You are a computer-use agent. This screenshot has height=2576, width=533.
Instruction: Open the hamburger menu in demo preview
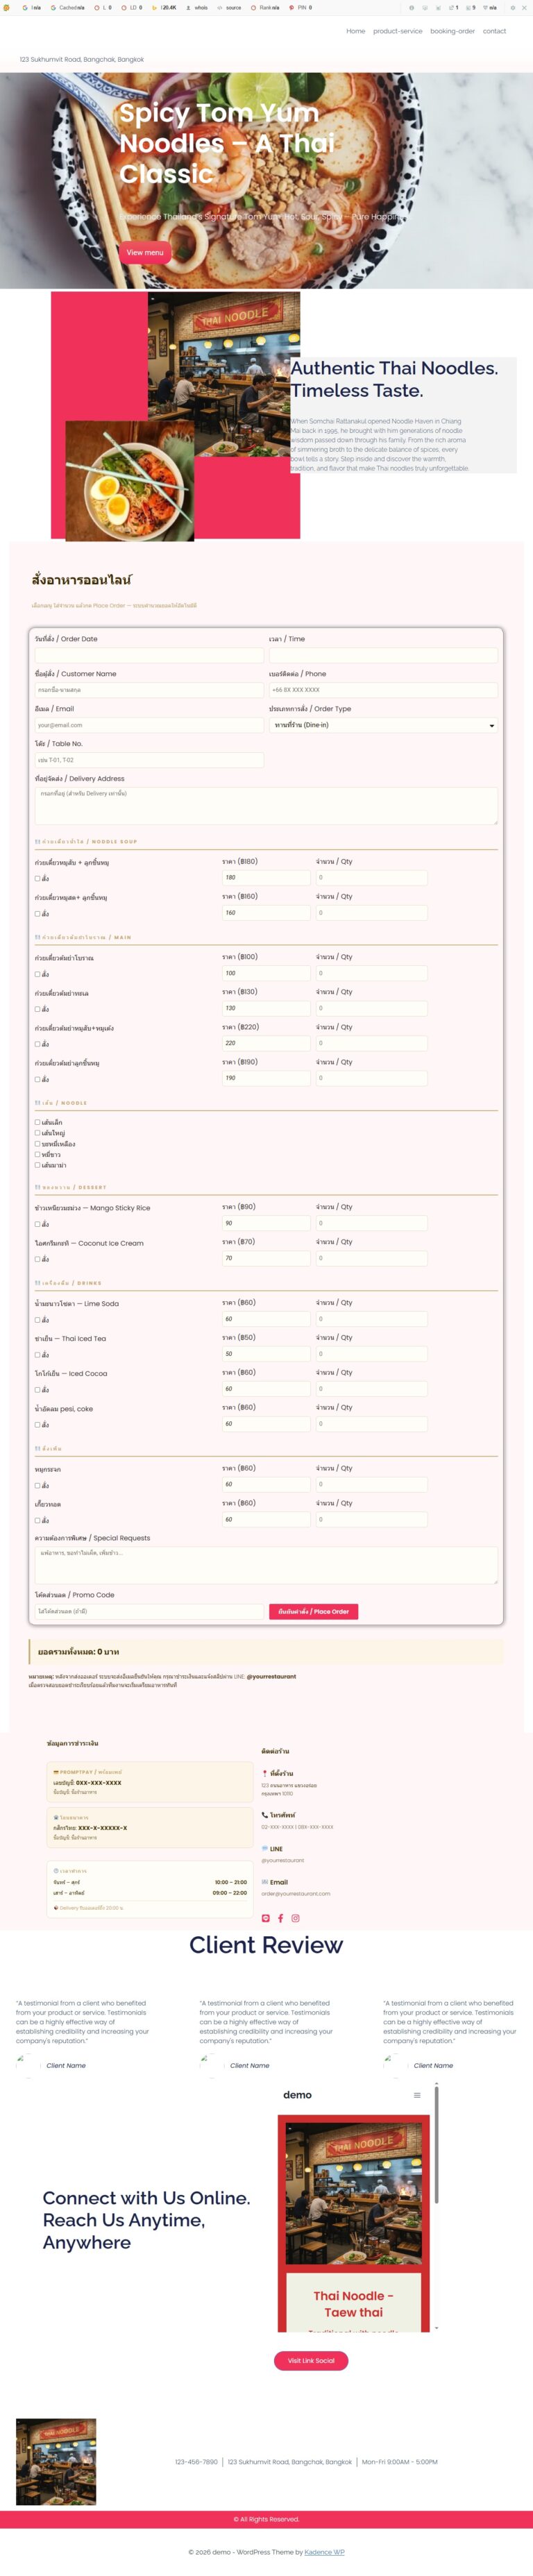417,2095
